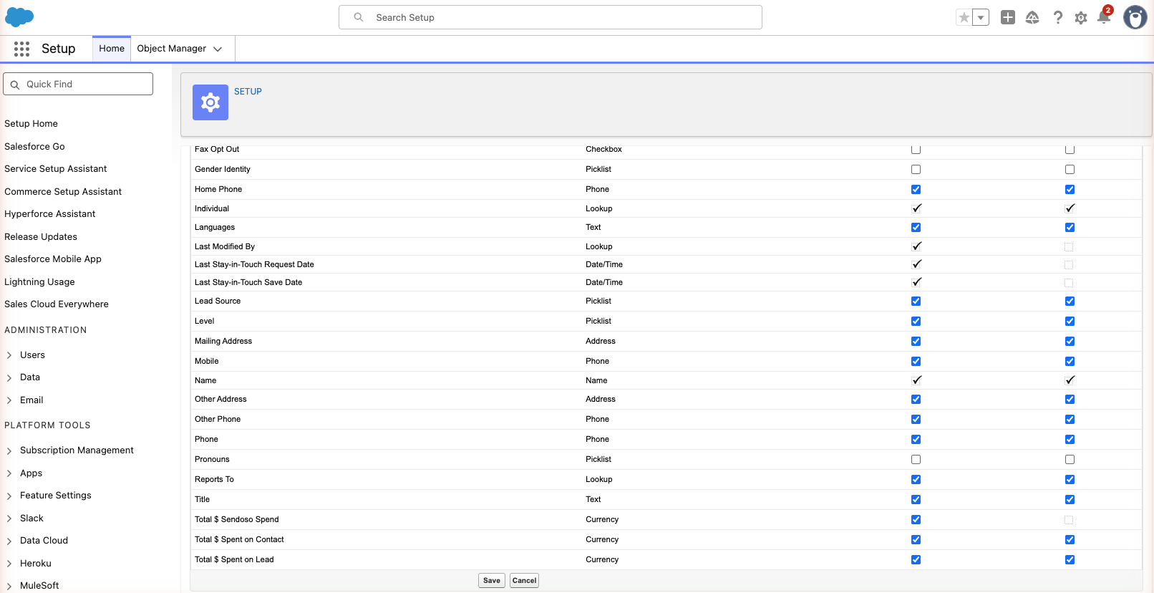Open the user profile avatar
Image resolution: width=1154 pixels, height=593 pixels.
(1135, 17)
